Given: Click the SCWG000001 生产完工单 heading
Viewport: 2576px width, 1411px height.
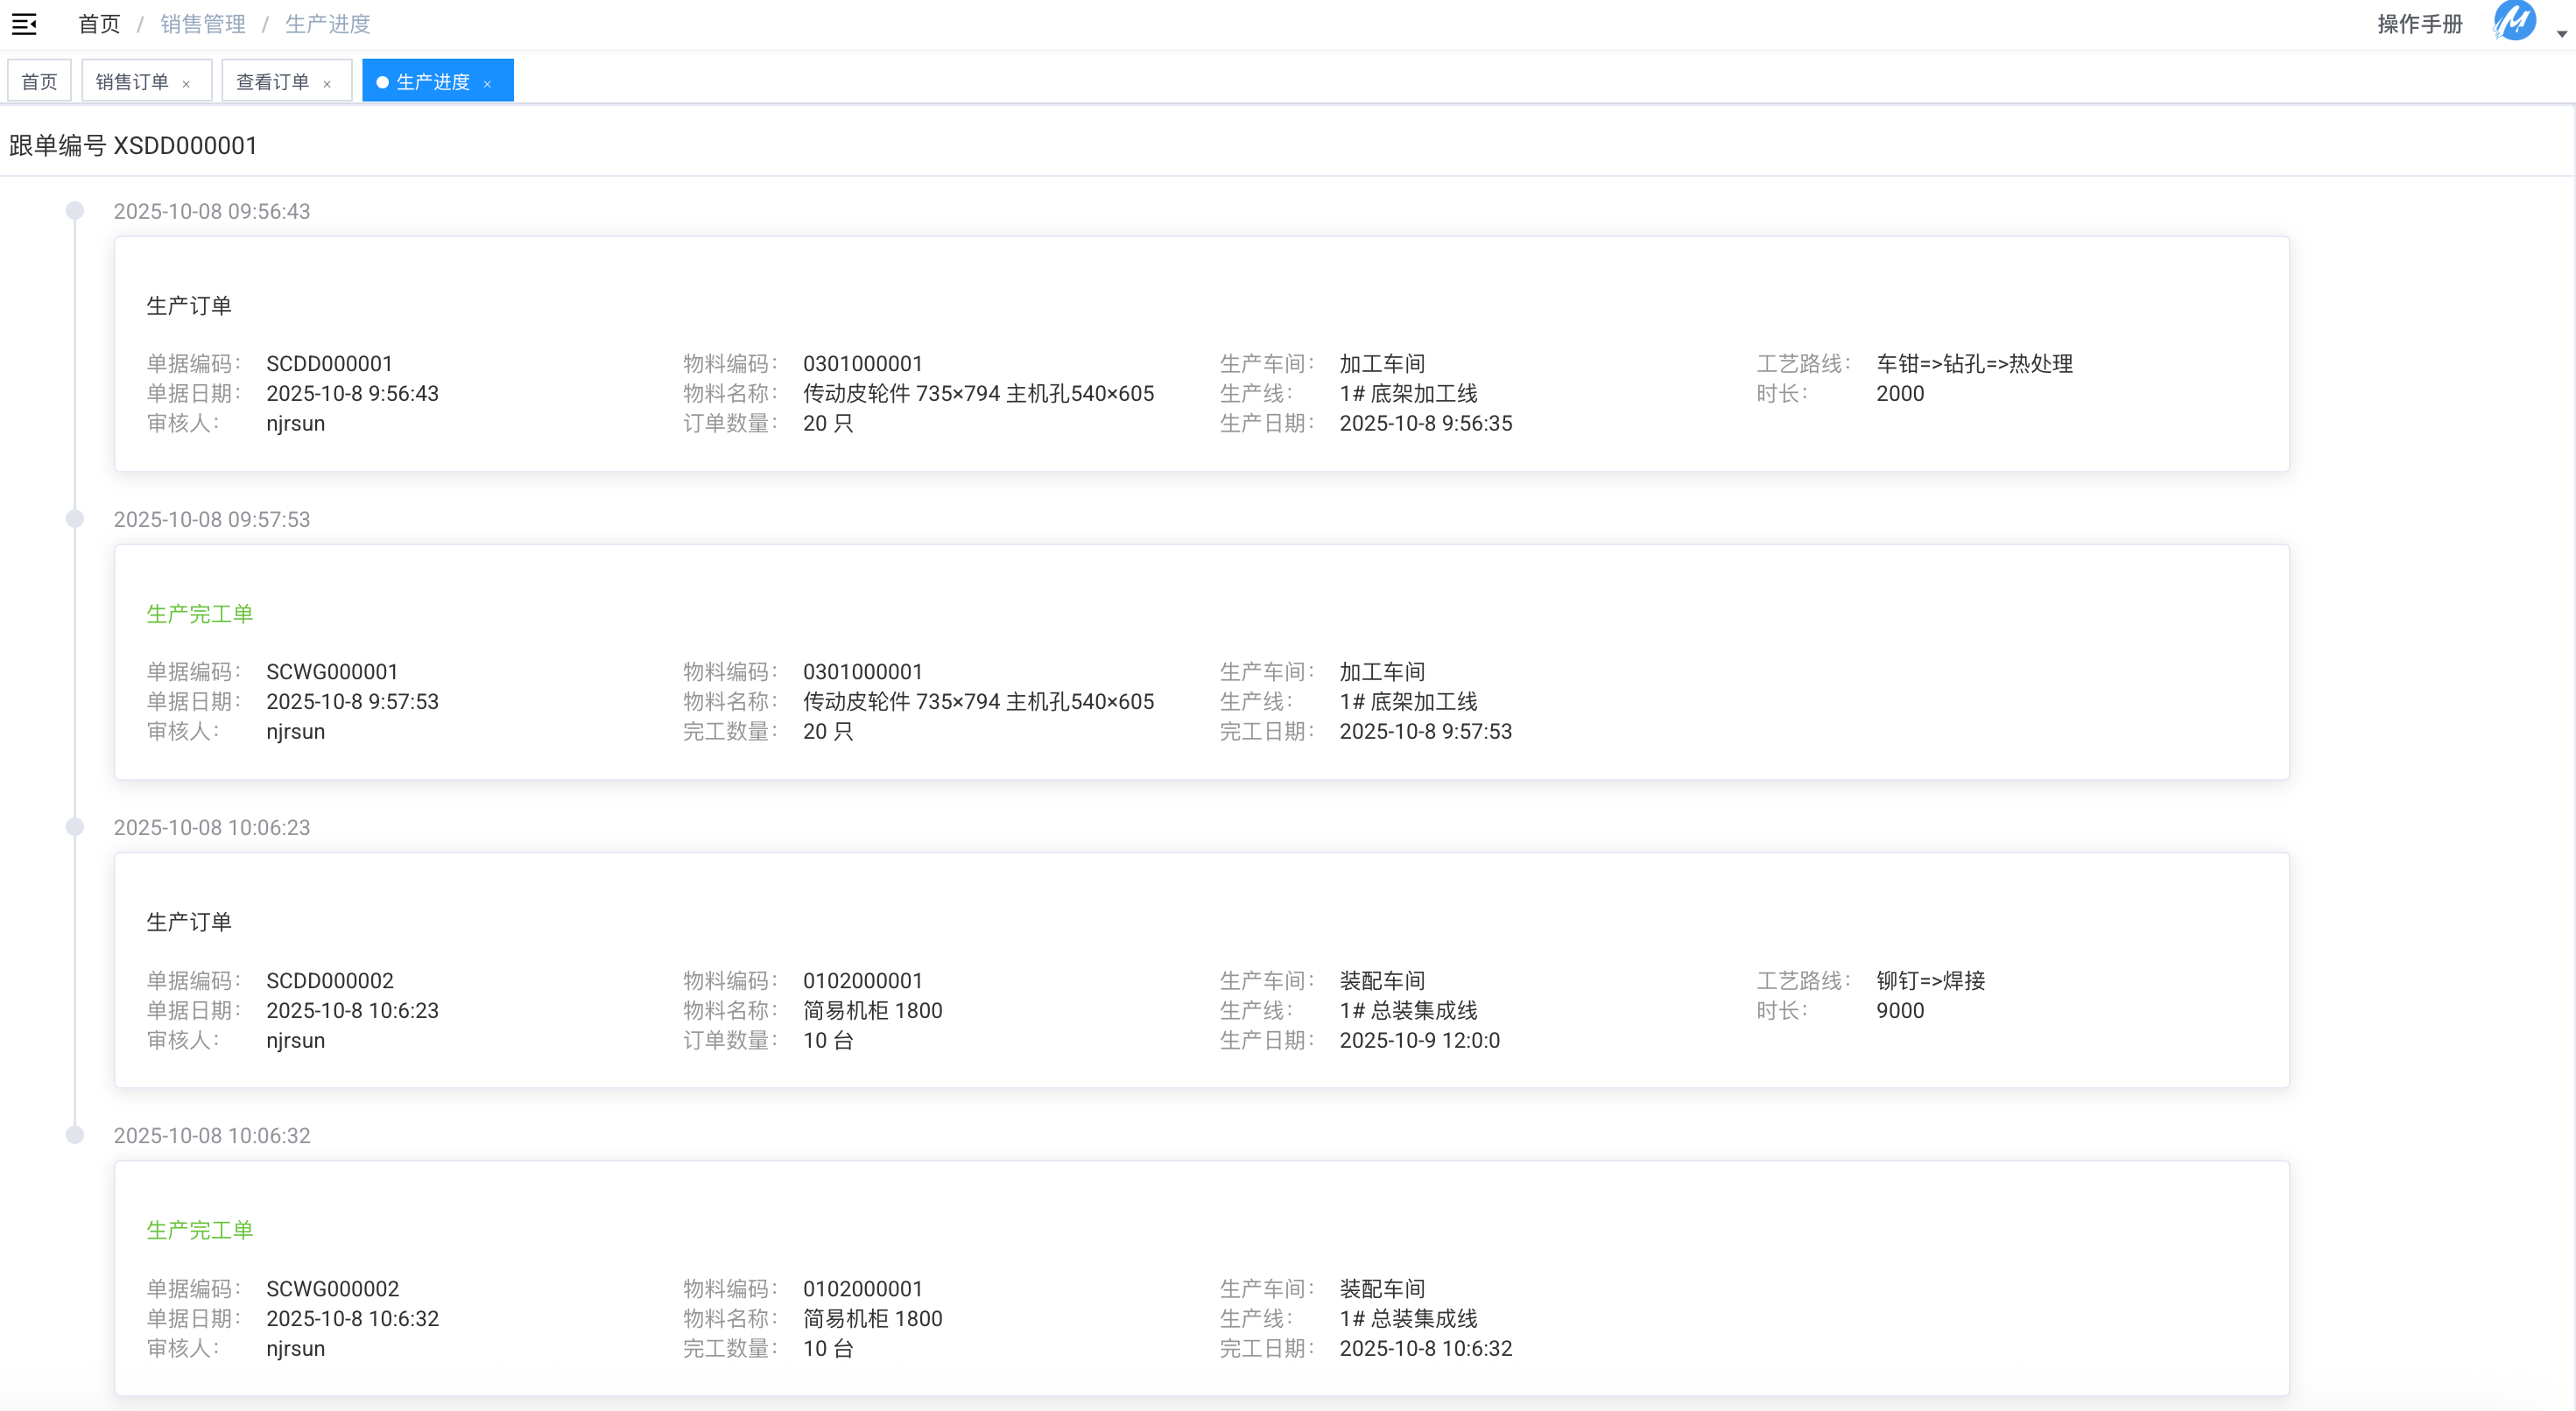Looking at the screenshot, I should pyautogui.click(x=200, y=614).
